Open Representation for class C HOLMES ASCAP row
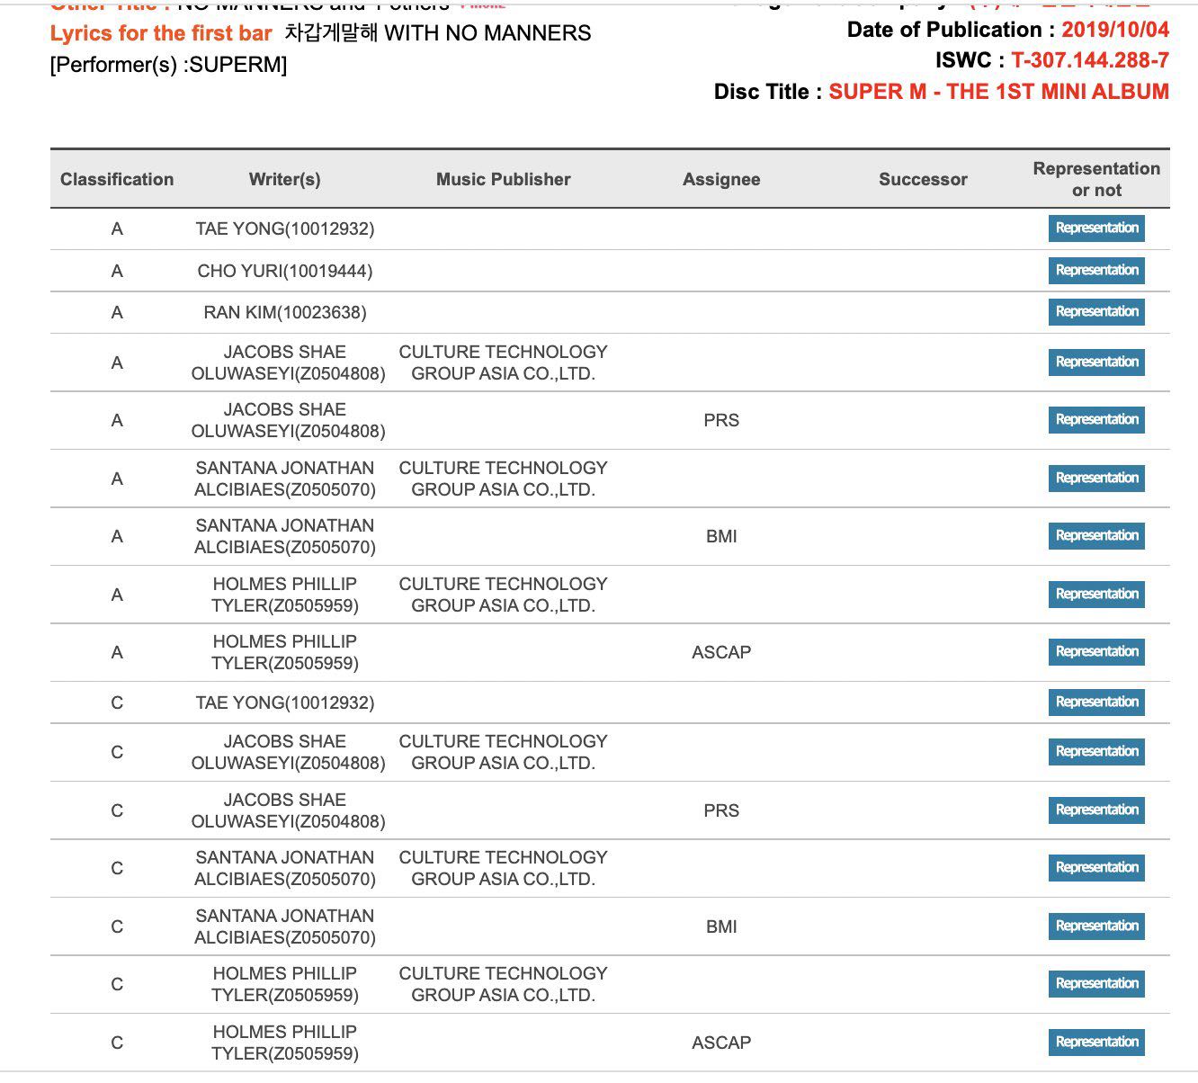Screen dimensions: 1198x1083 pos(1096,1043)
